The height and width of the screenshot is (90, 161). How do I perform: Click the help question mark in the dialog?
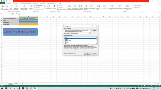tap(92, 26)
